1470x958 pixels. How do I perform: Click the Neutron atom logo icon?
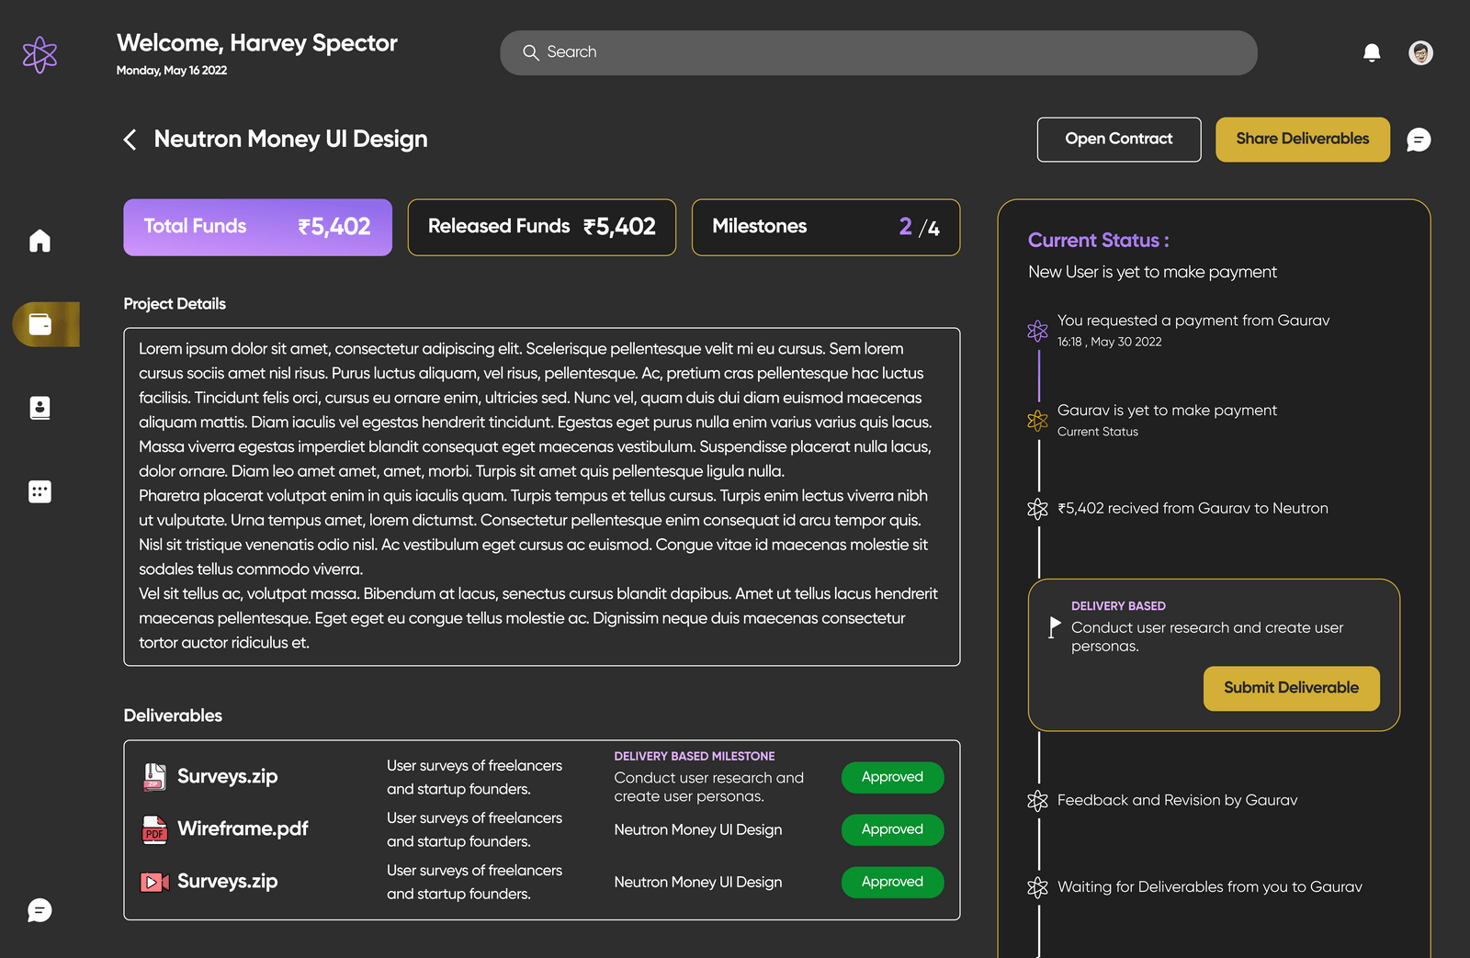click(x=40, y=55)
